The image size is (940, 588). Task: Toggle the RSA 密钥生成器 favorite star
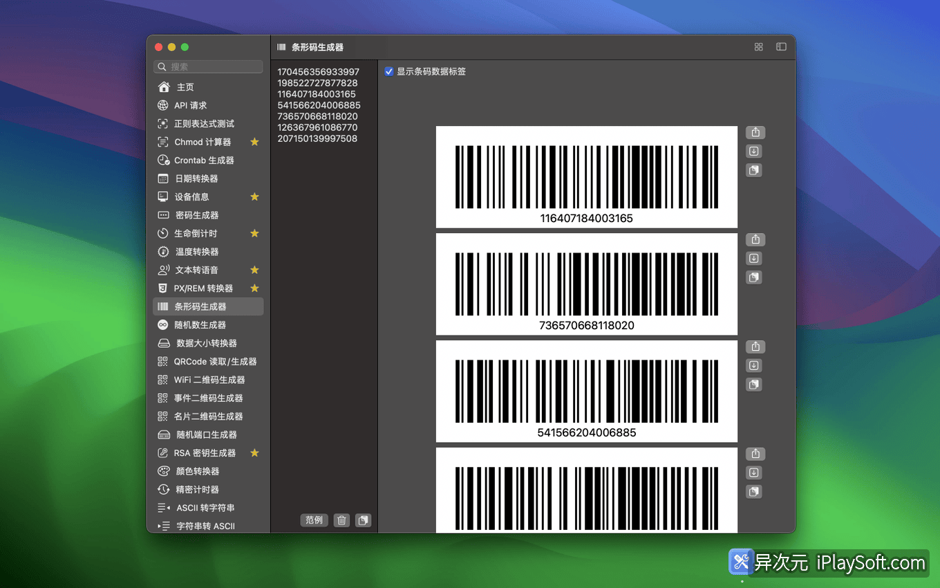[254, 452]
